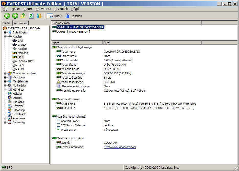Switch to the Menü tab
The image size is (239, 171).
(x=6, y=23)
